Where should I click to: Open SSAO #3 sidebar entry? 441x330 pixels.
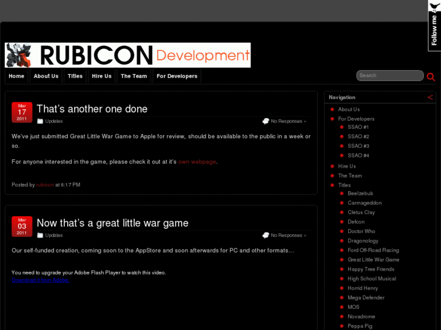tap(359, 146)
